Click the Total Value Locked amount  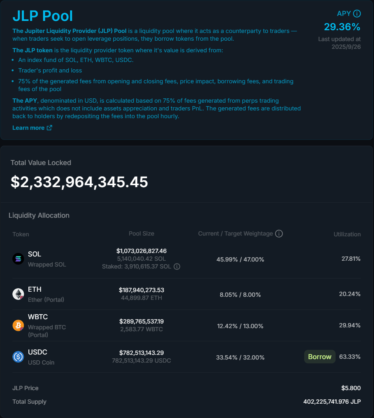pyautogui.click(x=79, y=182)
